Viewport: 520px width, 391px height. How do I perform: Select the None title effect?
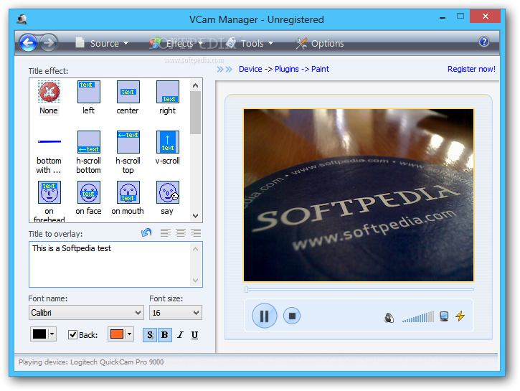coord(49,98)
